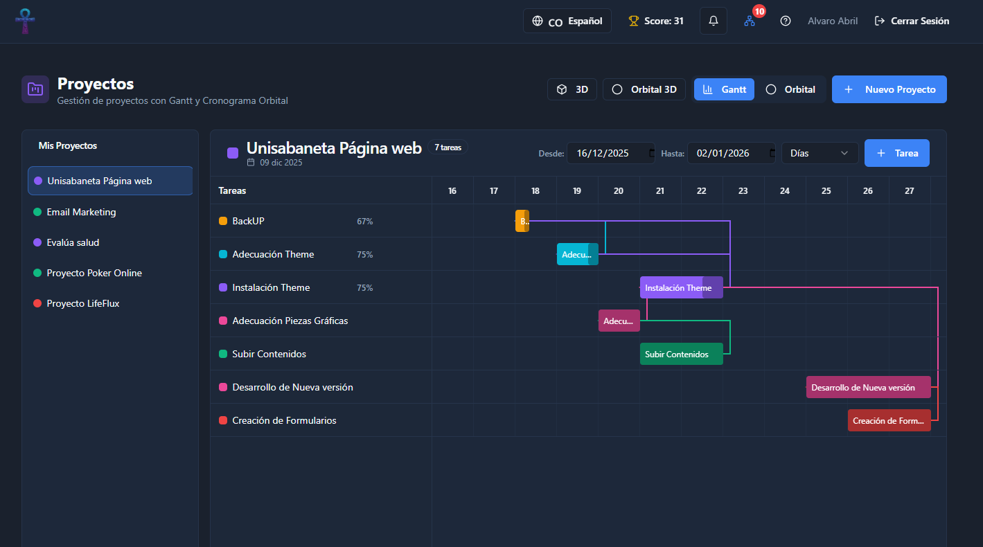Click the 7 tareas badge
This screenshot has height=547, width=983.
coord(448,147)
